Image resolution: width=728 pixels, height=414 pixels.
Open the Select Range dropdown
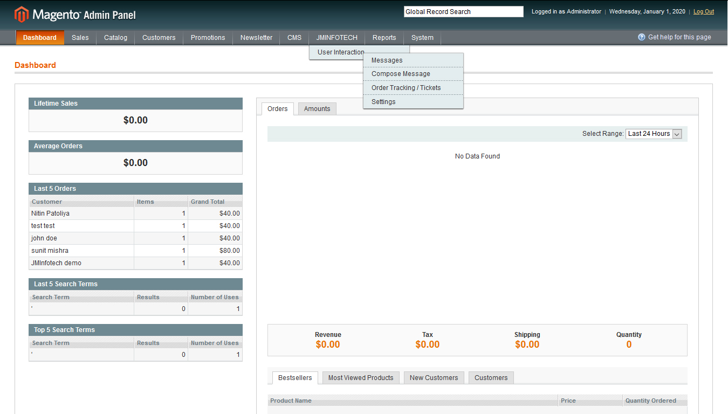654,134
